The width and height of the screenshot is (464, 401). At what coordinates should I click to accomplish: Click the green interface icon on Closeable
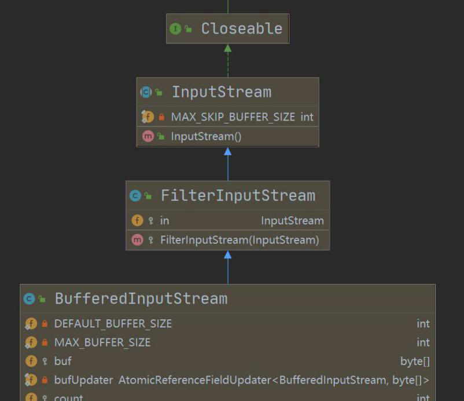click(x=175, y=29)
